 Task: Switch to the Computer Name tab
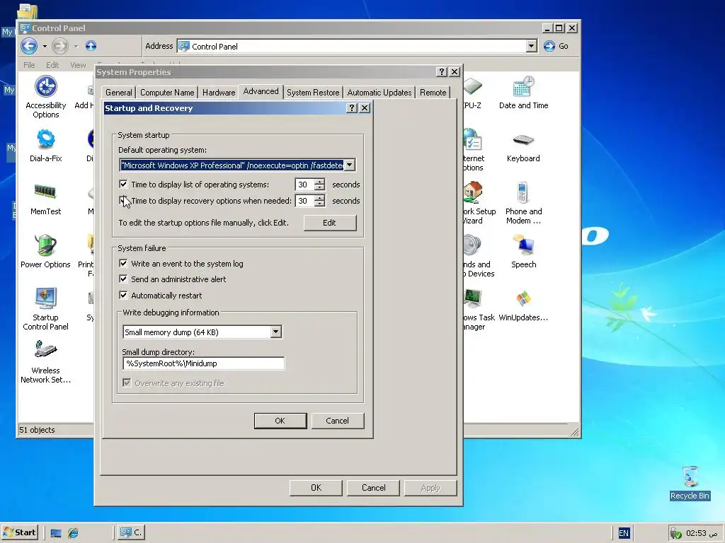click(167, 93)
